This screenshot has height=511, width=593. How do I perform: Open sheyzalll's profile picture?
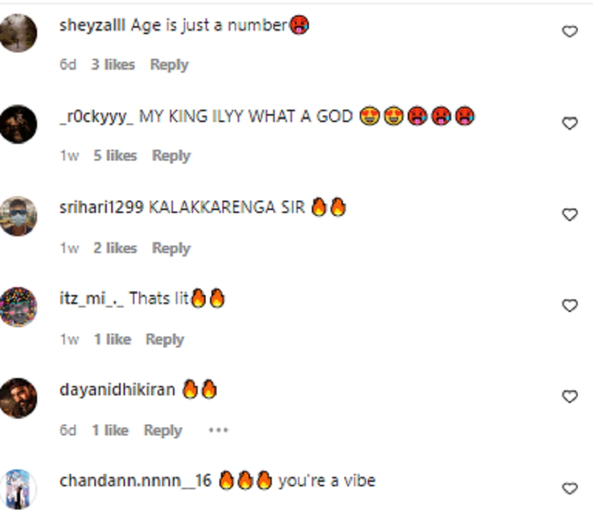click(x=18, y=33)
